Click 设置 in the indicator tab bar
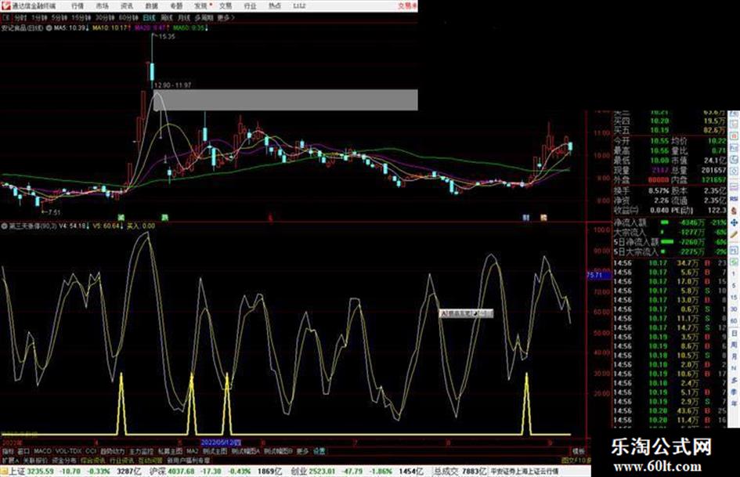 pyautogui.click(x=319, y=451)
